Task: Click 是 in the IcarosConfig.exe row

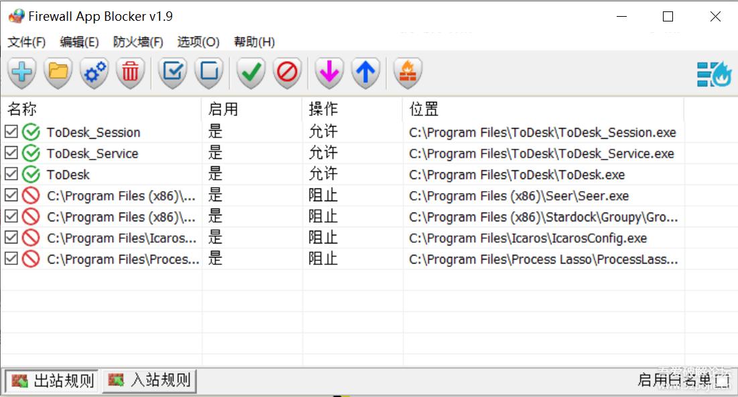Action: tap(215, 237)
